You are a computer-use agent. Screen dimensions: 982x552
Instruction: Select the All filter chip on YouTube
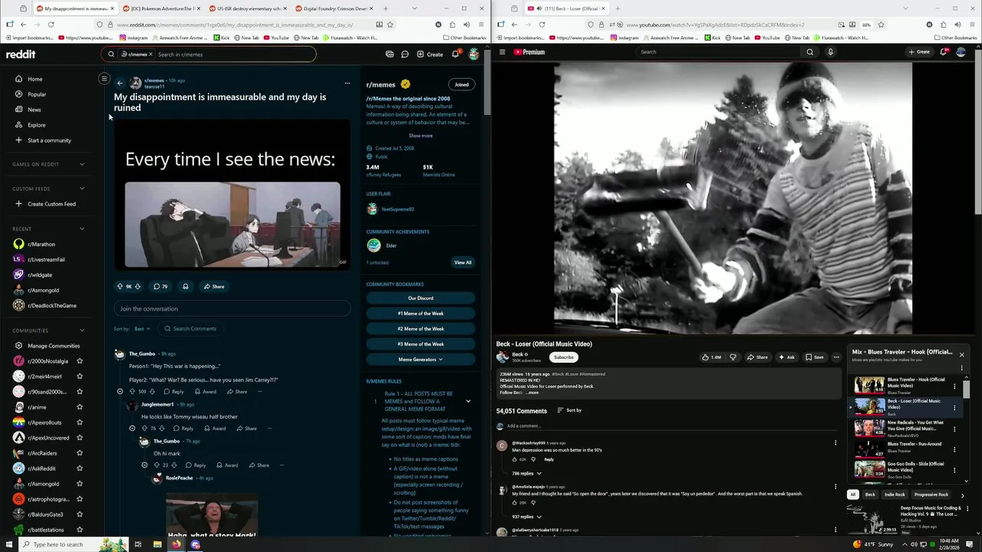tap(852, 495)
